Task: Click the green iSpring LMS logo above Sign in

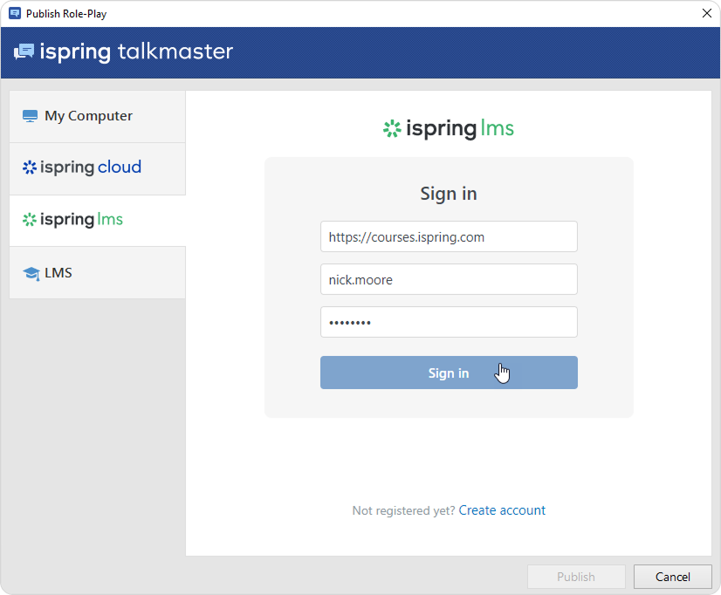Action: tap(391, 129)
